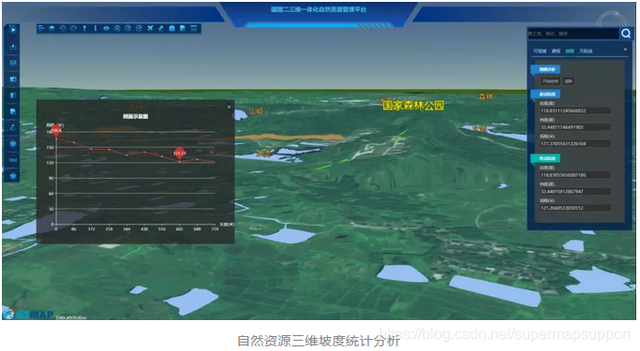Viewport: 640px width, 351px height.
Task: Click the list menu icon starting the top toolbar
Action: (x=41, y=28)
